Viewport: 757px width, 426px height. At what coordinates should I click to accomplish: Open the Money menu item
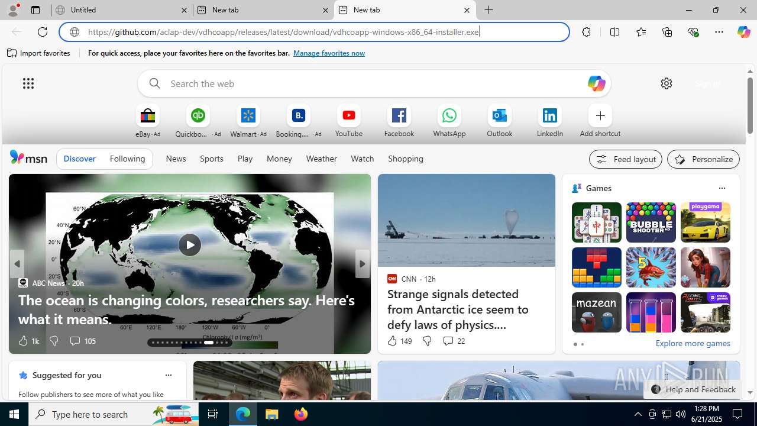(x=279, y=159)
